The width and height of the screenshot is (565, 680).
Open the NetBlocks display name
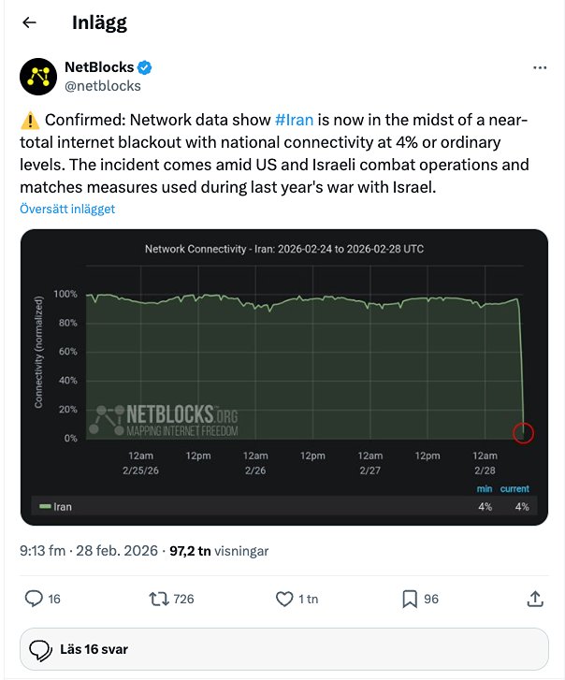pos(99,67)
